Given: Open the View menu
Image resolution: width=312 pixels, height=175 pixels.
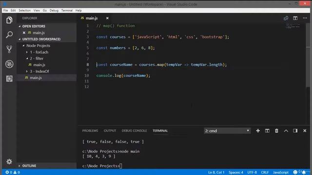Looking at the screenshot, I should point(37,10).
